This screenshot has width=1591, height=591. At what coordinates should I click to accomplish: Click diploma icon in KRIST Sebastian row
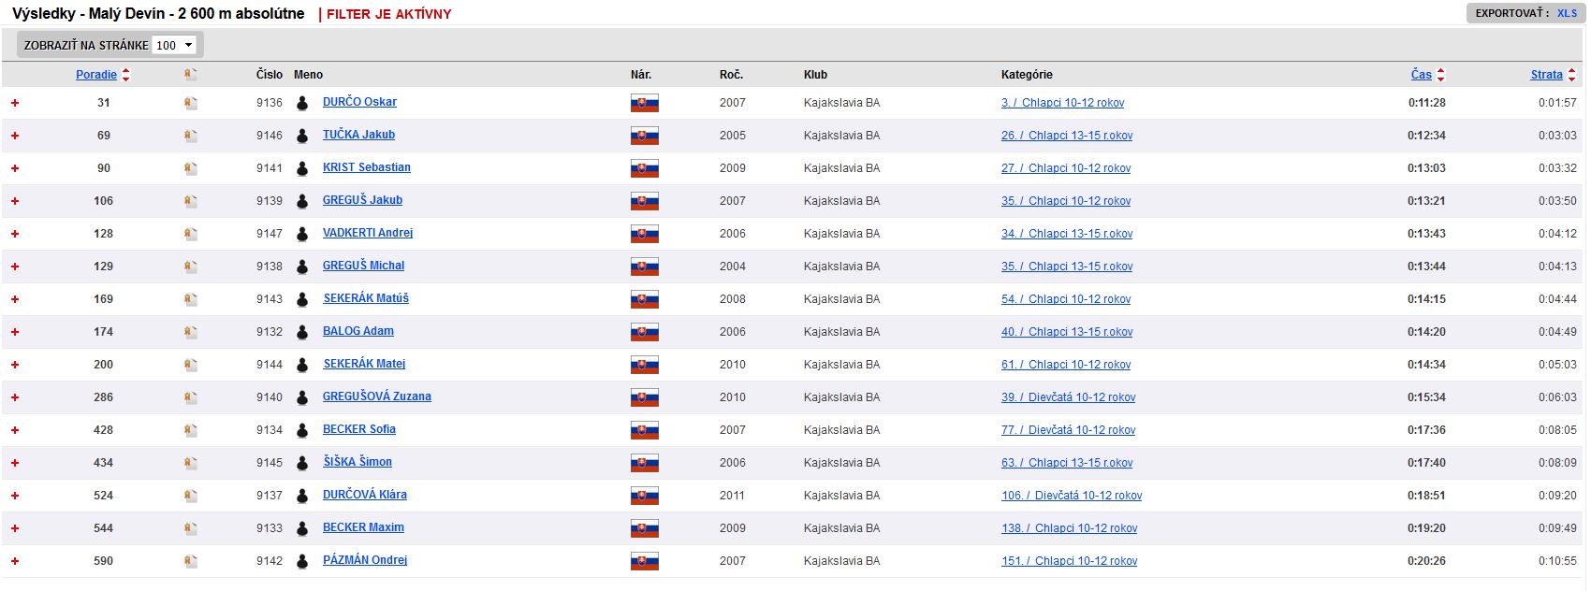[191, 168]
